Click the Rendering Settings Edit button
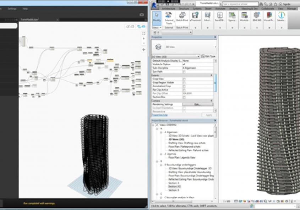The width and height of the screenshot is (300, 210). point(197,104)
